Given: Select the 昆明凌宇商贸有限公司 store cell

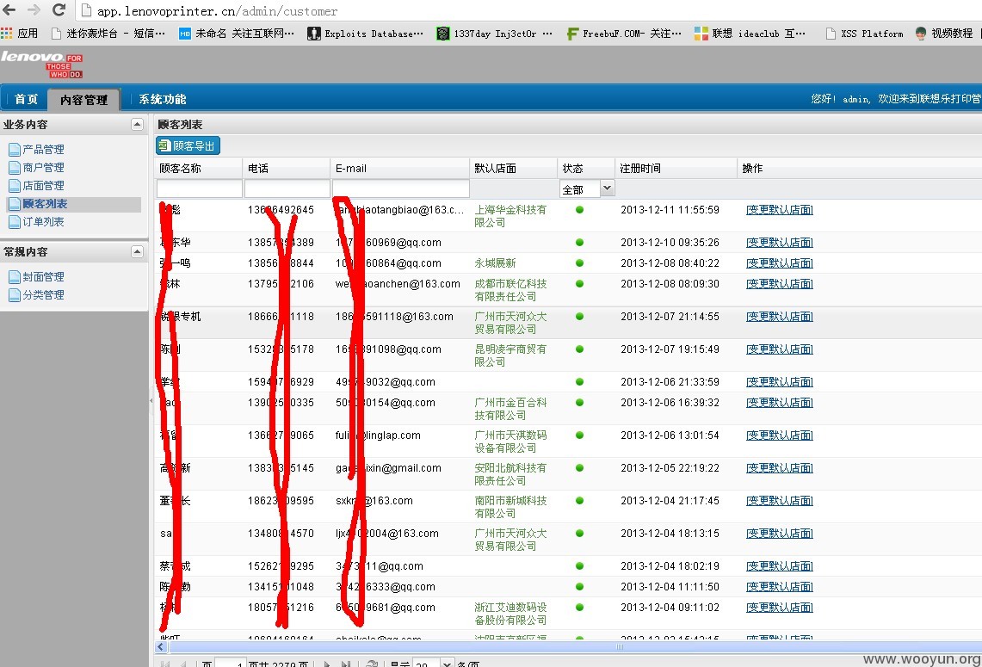Looking at the screenshot, I should [510, 355].
